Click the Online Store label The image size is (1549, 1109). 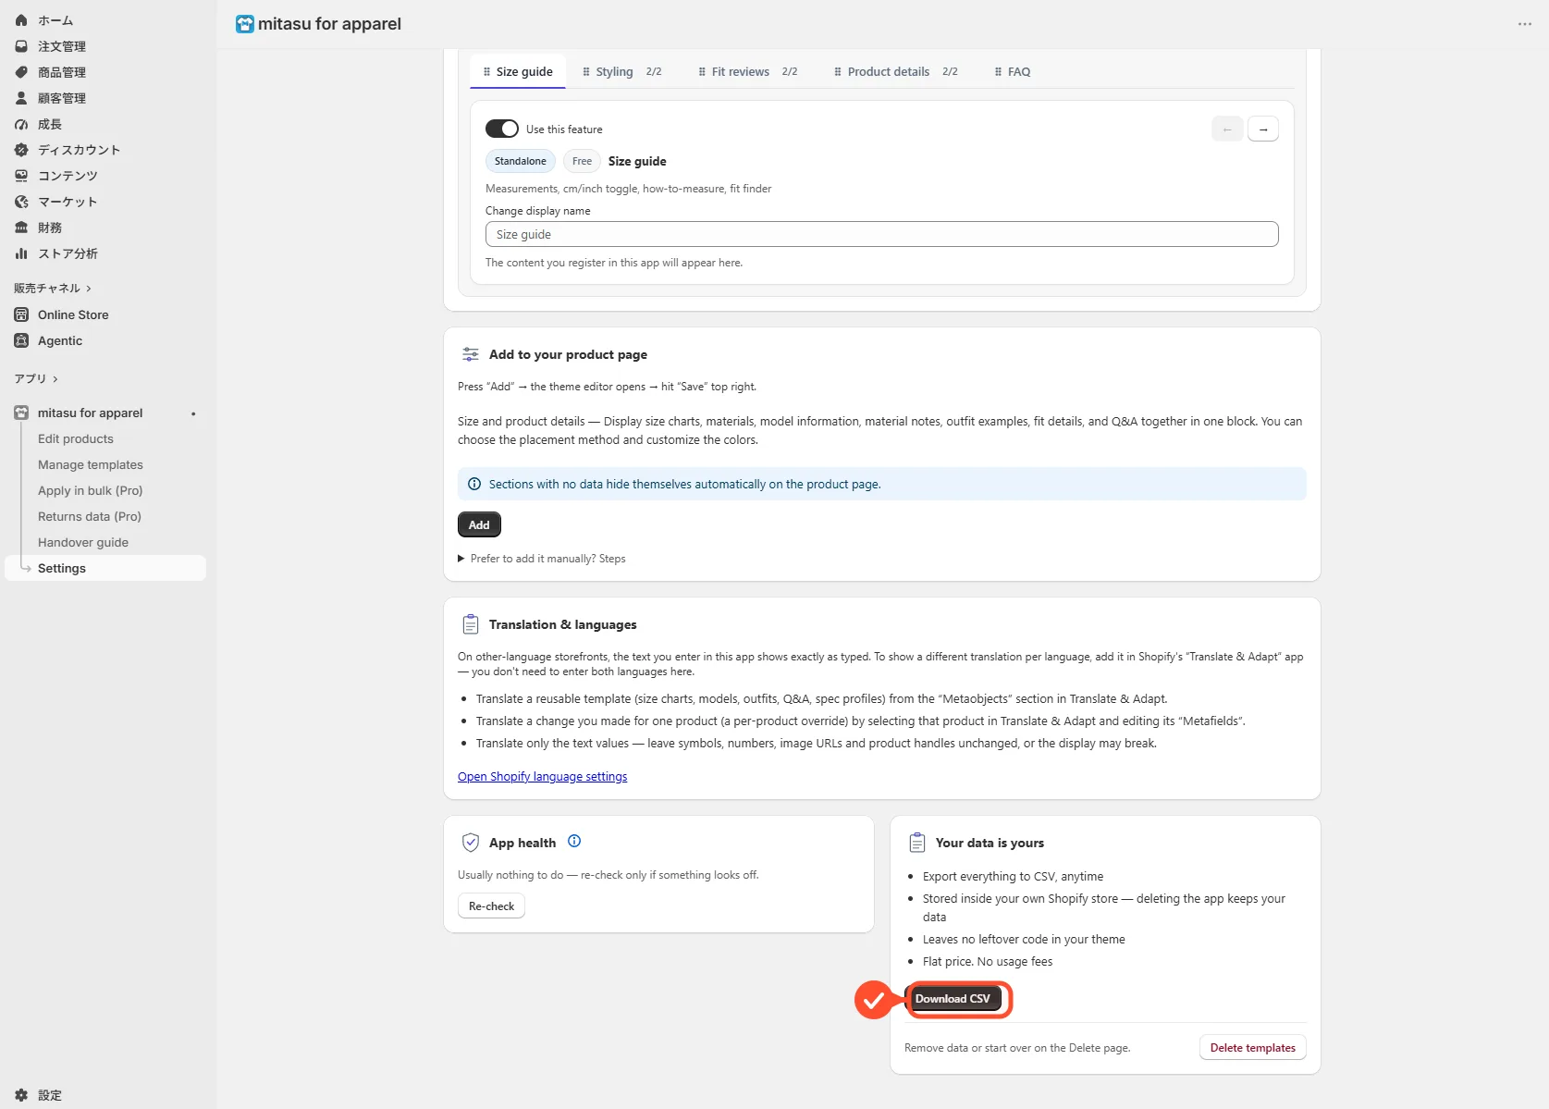point(73,314)
